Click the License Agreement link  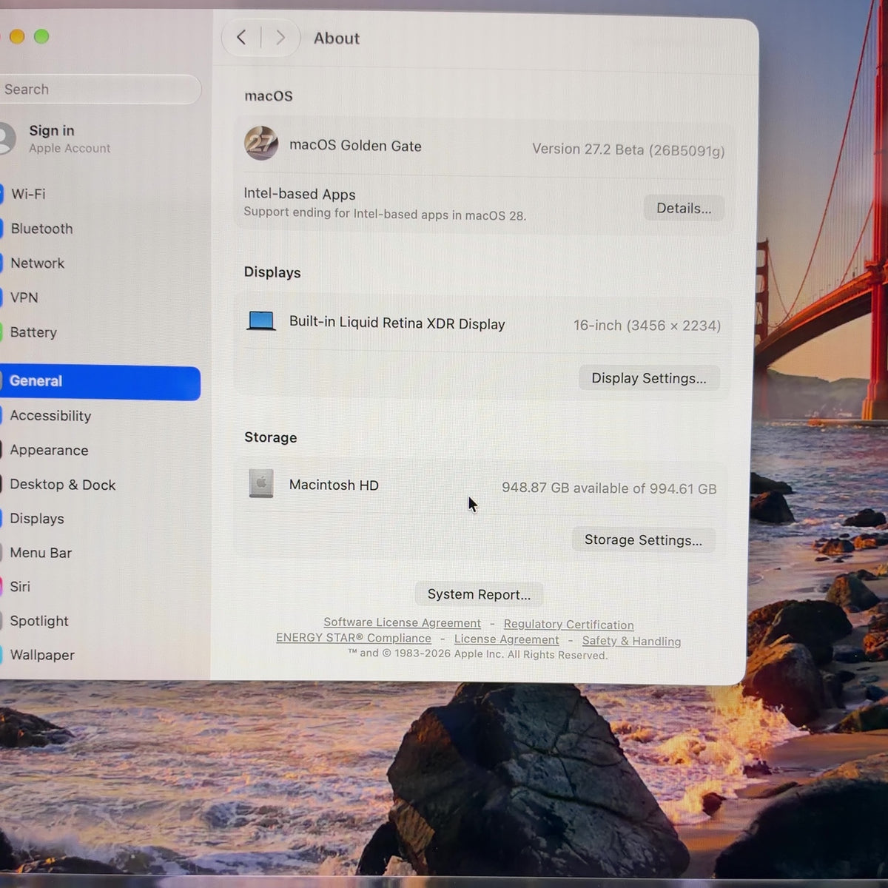pyautogui.click(x=506, y=639)
